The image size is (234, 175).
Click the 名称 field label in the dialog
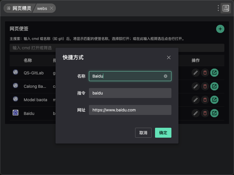81,76
